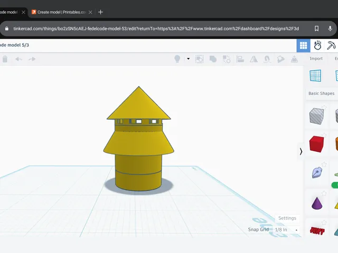The width and height of the screenshot is (338, 253).
Task: Redo the action with the forward arrow
Action: [32, 59]
